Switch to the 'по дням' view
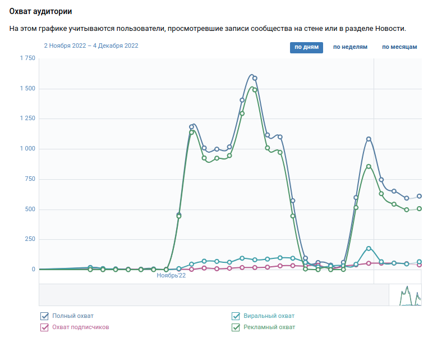 tap(306, 47)
